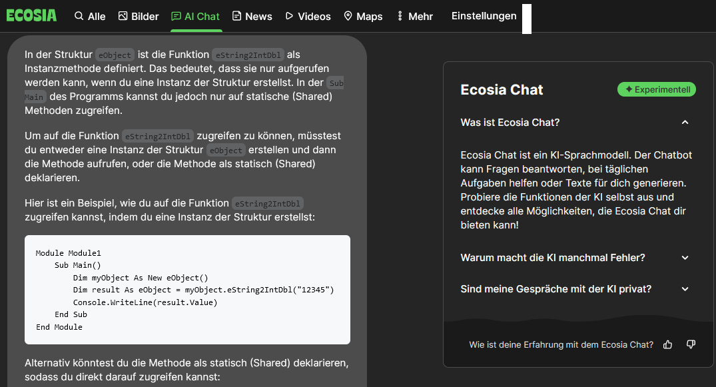This screenshot has height=387, width=716.
Task: Click the 'End Sub' code line
Action: click(71, 315)
